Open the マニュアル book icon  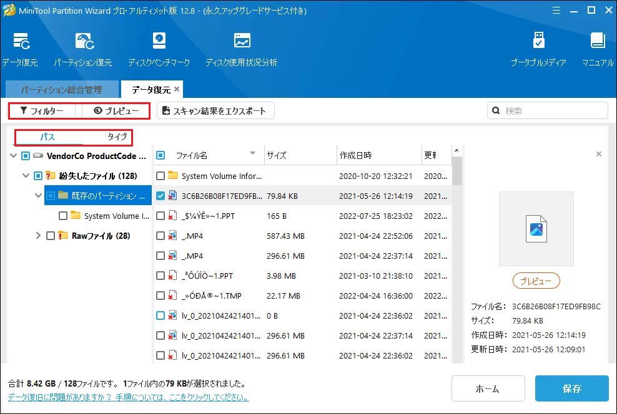point(598,41)
